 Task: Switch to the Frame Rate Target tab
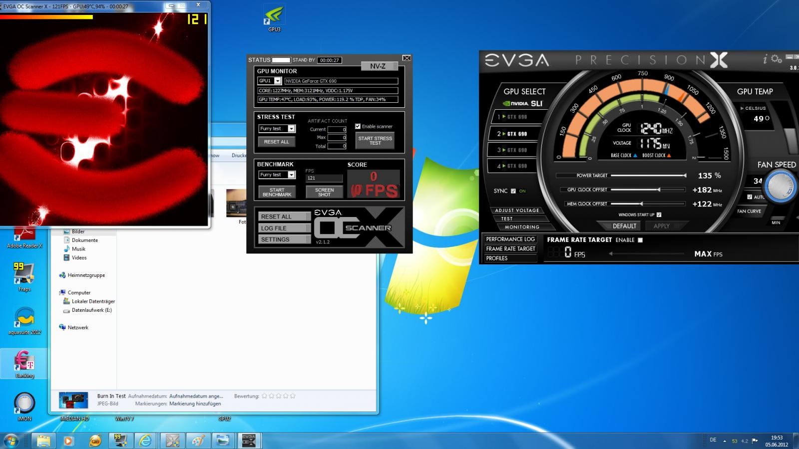510,249
